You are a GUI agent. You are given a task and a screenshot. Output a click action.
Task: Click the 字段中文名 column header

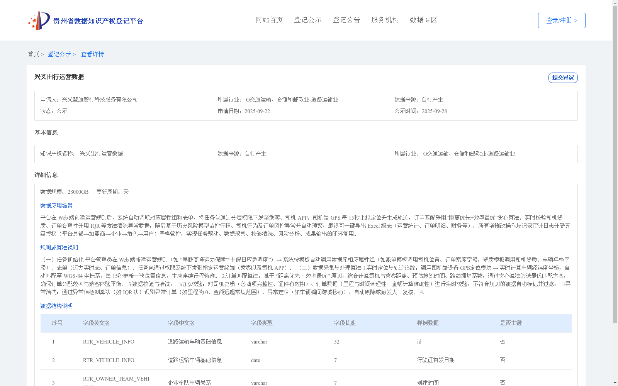[x=181, y=323]
